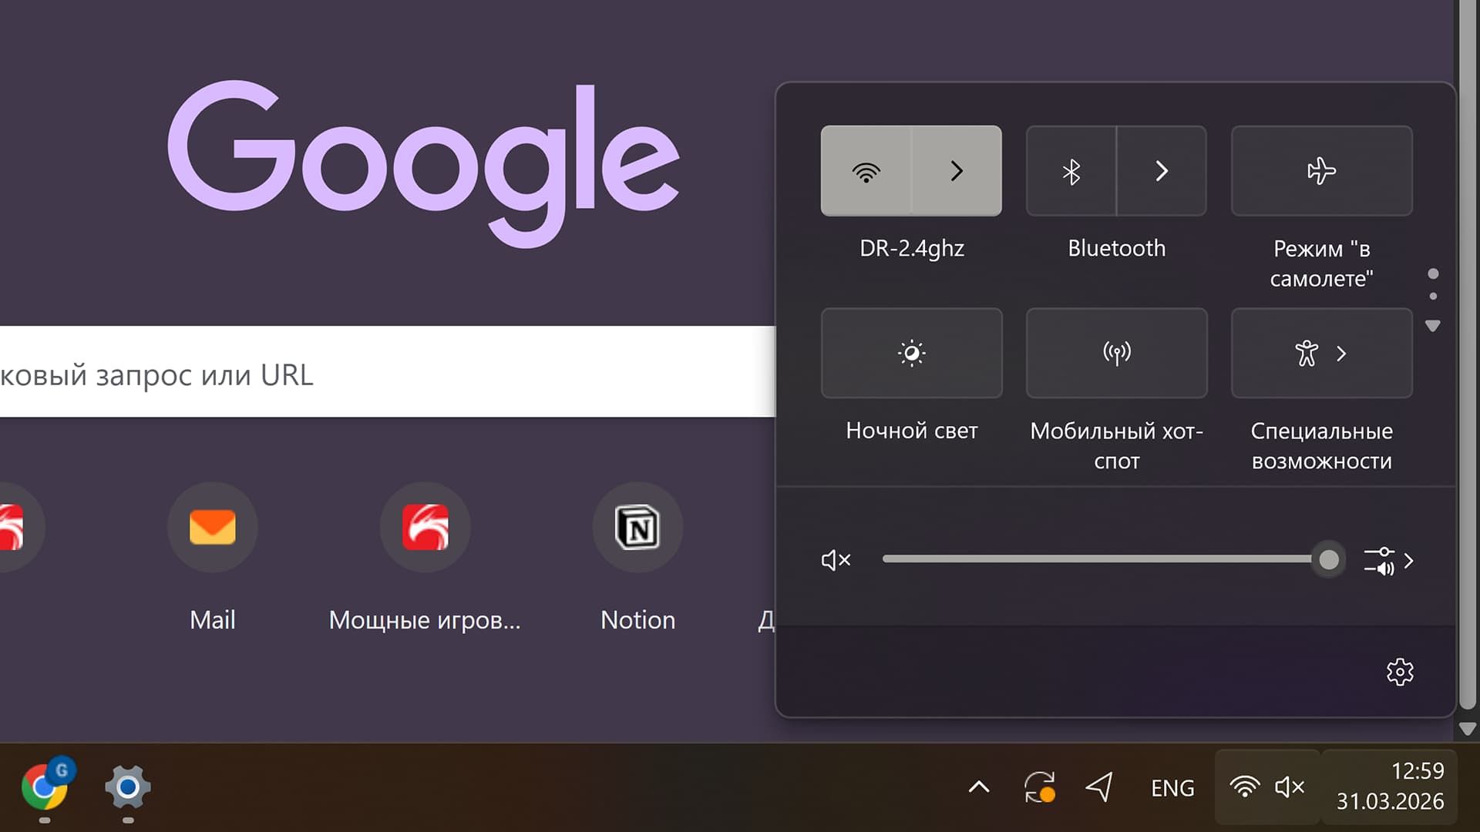Open clock and date 12:59 panel
This screenshot has height=832, width=1480.
pos(1389,787)
